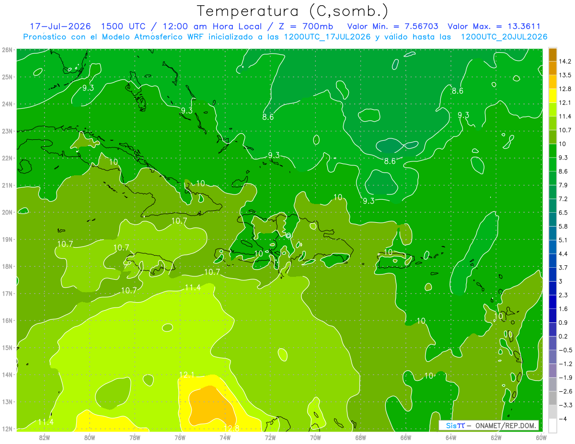Pick the lime legend swatch between 12.1 and 11.4
Image resolution: width=575 pixels, height=444 pixels.
[552, 109]
